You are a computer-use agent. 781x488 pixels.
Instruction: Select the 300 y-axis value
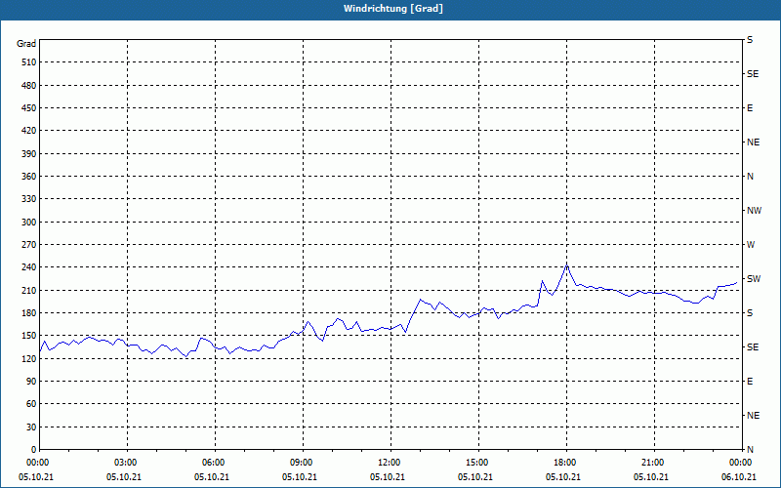[x=29, y=222]
